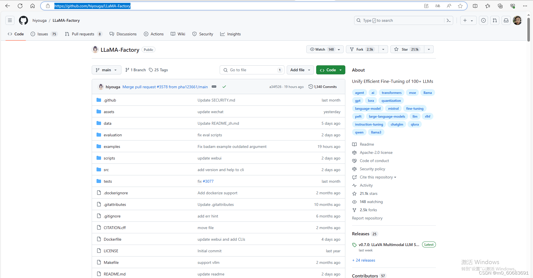Click the quantization topic tag
The width and height of the screenshot is (533, 278).
click(391, 101)
